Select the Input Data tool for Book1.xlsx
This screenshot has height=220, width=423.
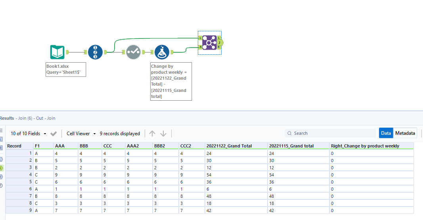point(57,52)
